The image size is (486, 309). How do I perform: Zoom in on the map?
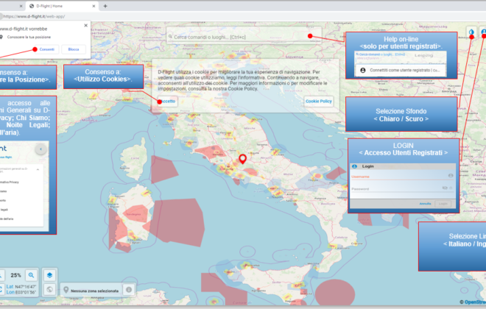(32, 275)
